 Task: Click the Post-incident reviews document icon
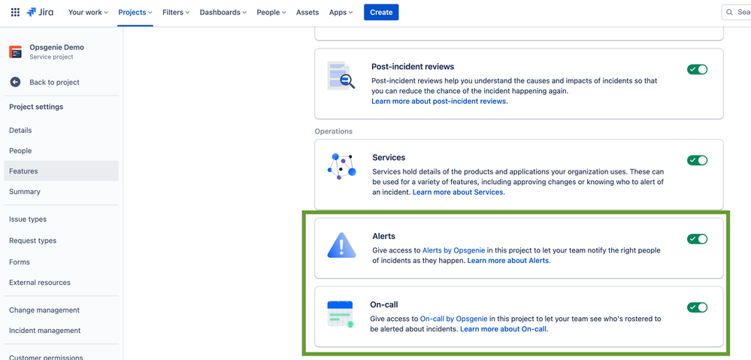tap(341, 75)
